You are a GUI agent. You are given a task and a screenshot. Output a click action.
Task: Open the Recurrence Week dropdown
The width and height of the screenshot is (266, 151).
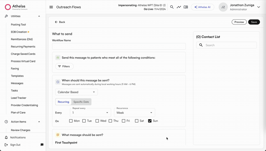tap(135, 113)
